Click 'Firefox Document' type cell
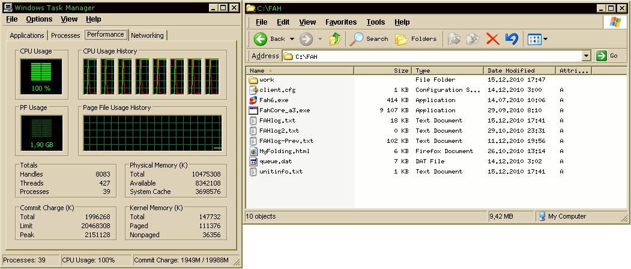 (444, 151)
